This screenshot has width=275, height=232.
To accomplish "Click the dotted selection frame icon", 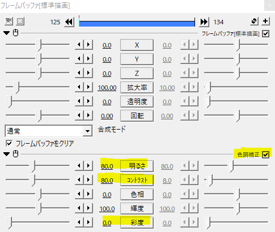I will coord(20,22).
